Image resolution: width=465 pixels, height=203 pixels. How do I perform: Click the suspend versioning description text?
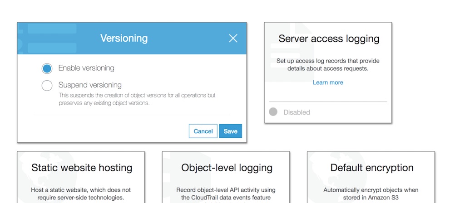point(137,99)
